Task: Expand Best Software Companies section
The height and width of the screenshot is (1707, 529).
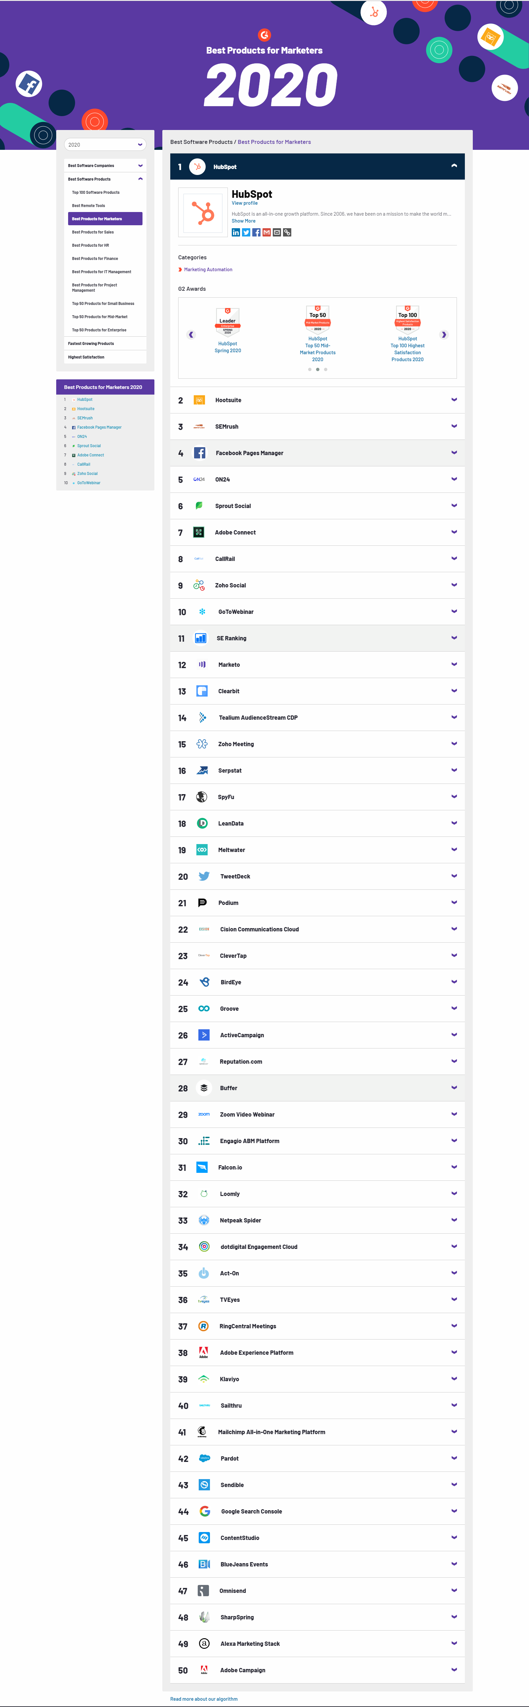Action: click(105, 166)
